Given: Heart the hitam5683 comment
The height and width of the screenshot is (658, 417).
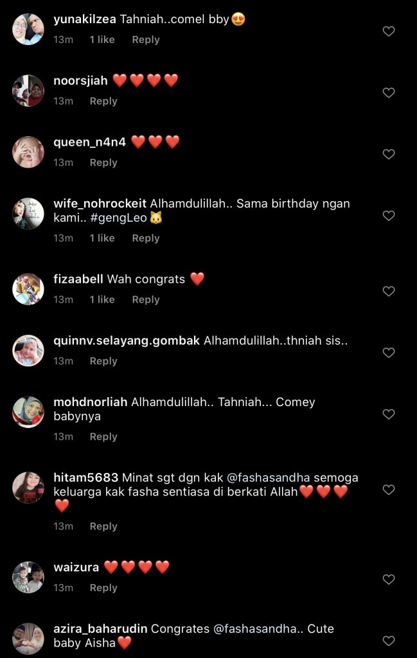Looking at the screenshot, I should (x=389, y=489).
